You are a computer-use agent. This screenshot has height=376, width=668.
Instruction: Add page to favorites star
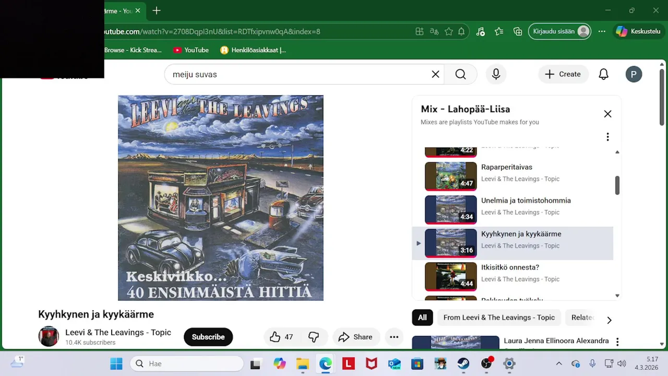pos(448,31)
